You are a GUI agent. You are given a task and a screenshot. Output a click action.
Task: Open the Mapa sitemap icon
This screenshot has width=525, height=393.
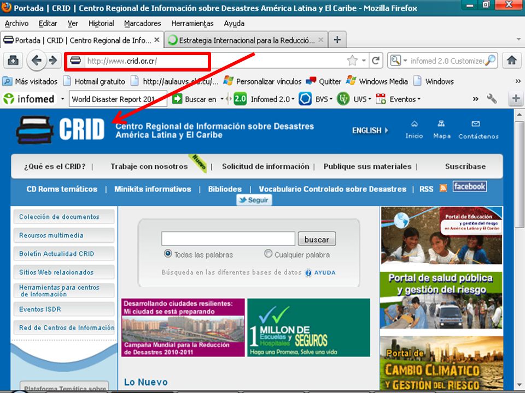click(x=441, y=124)
